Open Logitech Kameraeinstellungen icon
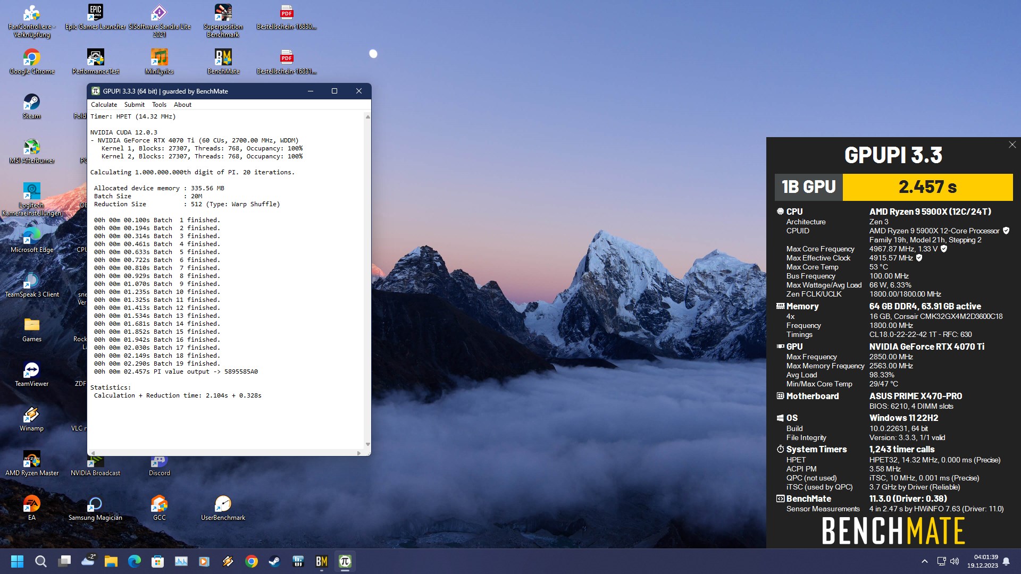Screen dimensions: 1021x574 tap(32, 199)
